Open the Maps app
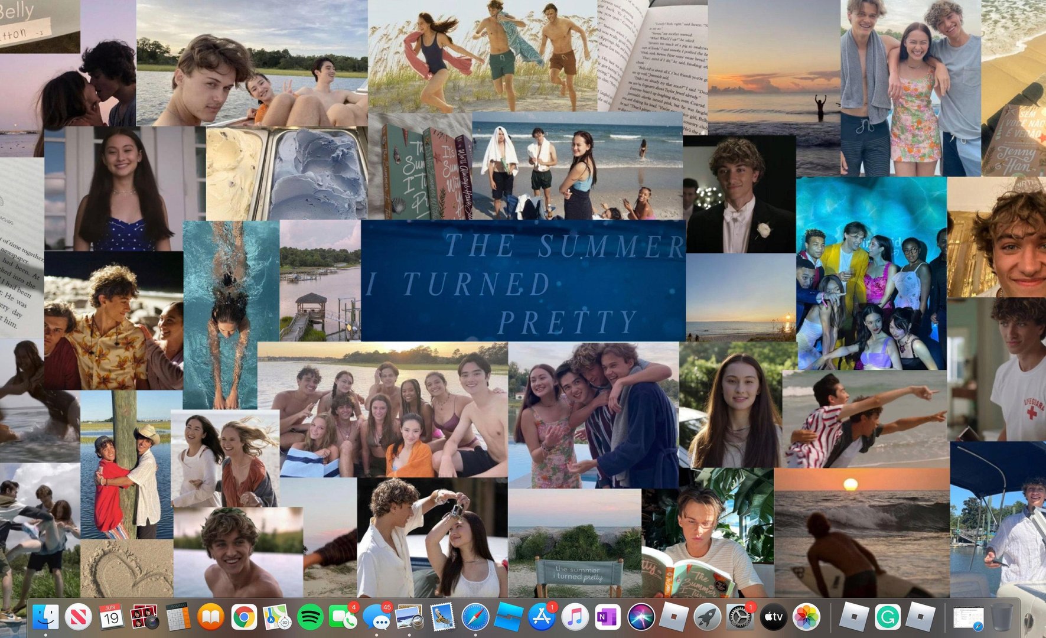 click(276, 618)
